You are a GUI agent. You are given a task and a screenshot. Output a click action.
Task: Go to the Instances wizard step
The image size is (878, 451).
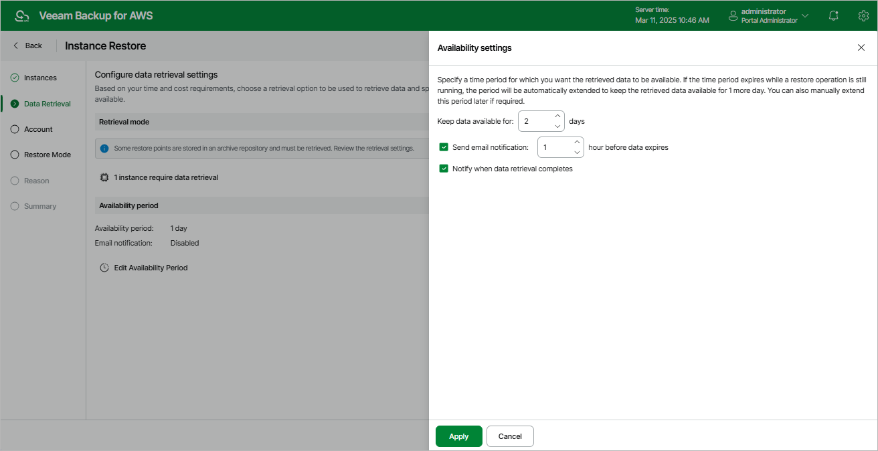[40, 78]
